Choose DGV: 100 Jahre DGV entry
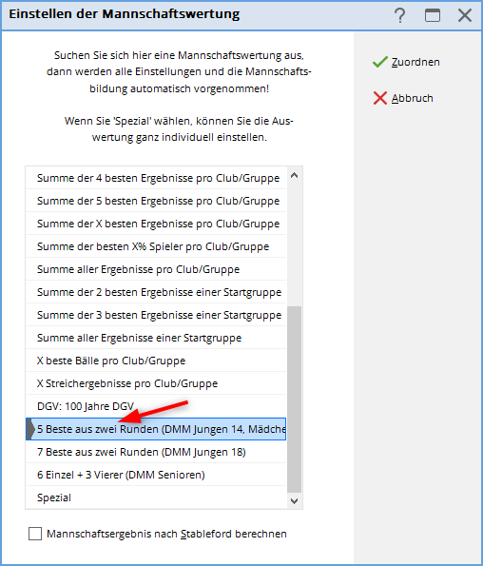This screenshot has width=483, height=566. pos(156,406)
